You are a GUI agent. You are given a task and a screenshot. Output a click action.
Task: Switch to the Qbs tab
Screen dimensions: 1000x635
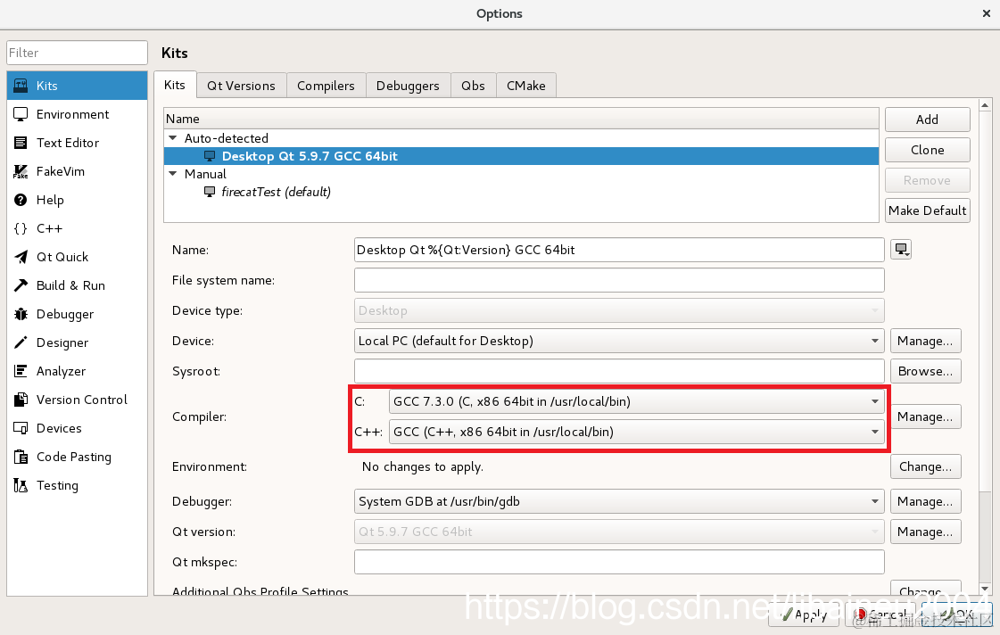click(473, 86)
